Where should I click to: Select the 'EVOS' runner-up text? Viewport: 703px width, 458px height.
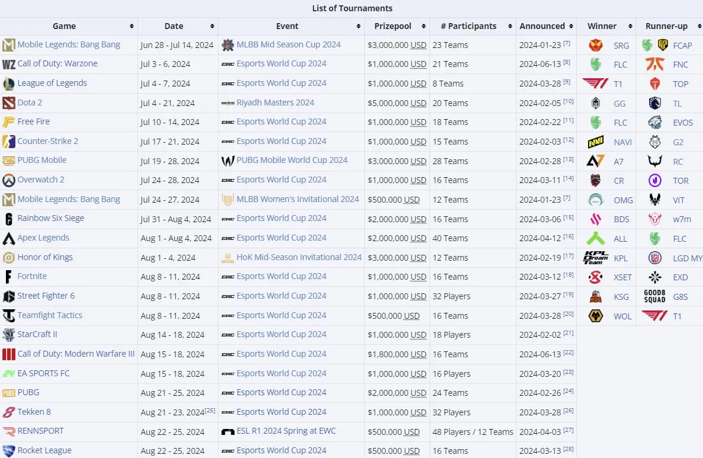click(682, 123)
